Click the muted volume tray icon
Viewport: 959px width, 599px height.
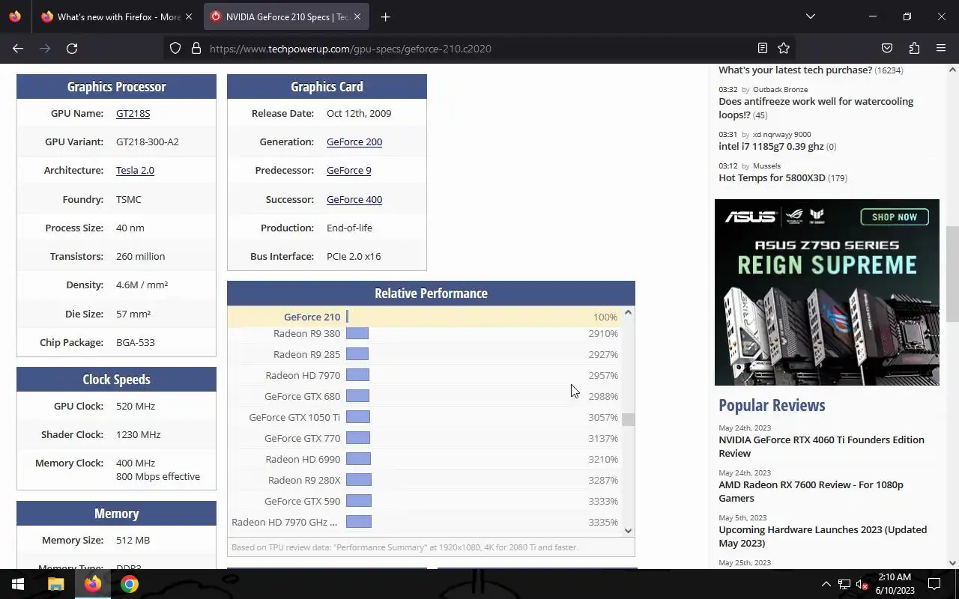click(x=862, y=584)
